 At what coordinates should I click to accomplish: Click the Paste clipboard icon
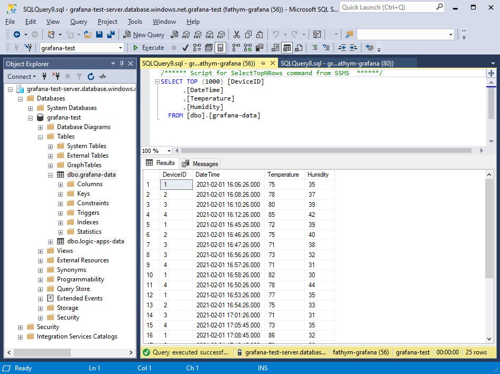(260, 34)
